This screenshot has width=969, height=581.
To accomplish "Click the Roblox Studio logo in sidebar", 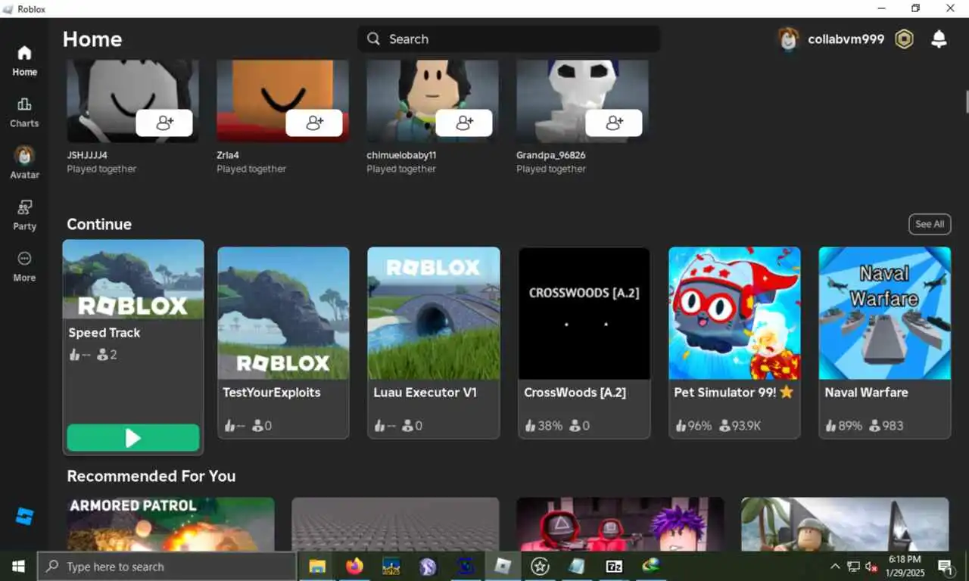I will [x=24, y=517].
